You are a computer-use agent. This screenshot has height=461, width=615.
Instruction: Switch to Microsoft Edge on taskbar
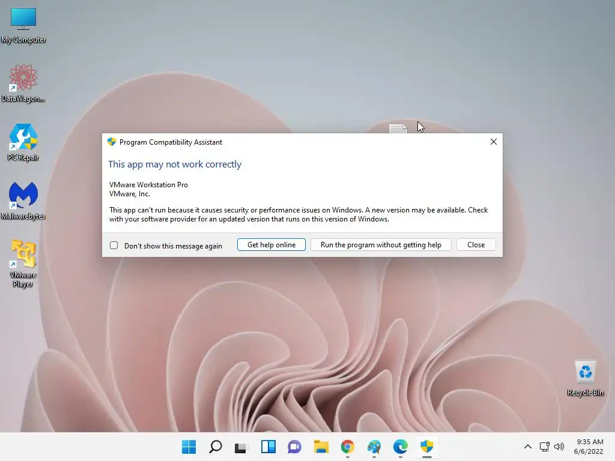coord(400,447)
